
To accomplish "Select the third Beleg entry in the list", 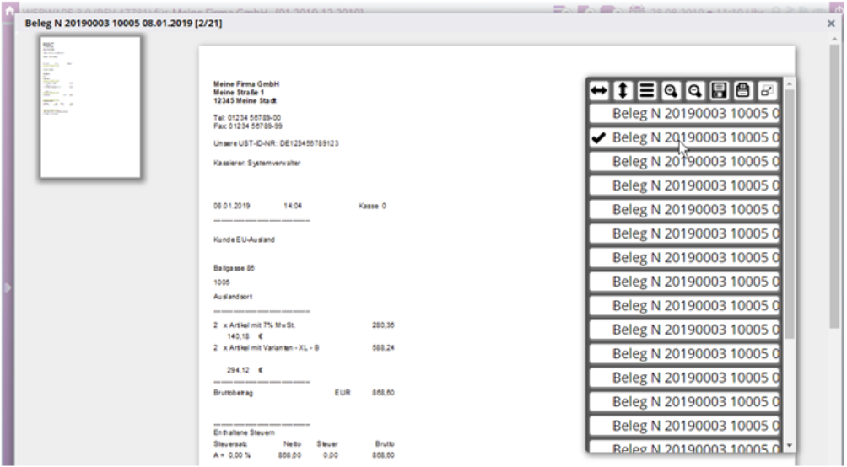I will click(684, 161).
